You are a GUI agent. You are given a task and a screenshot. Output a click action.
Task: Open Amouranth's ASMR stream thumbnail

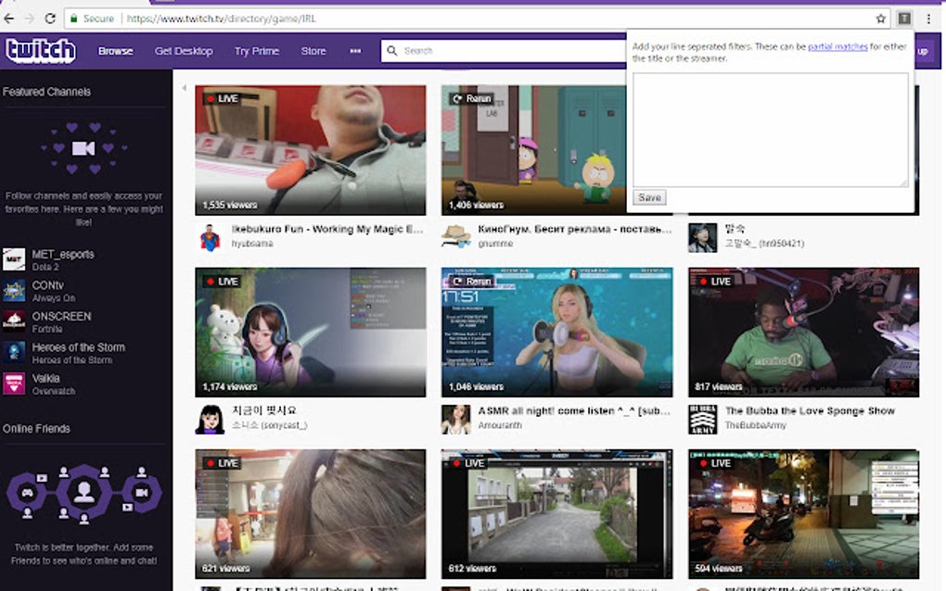pos(556,329)
